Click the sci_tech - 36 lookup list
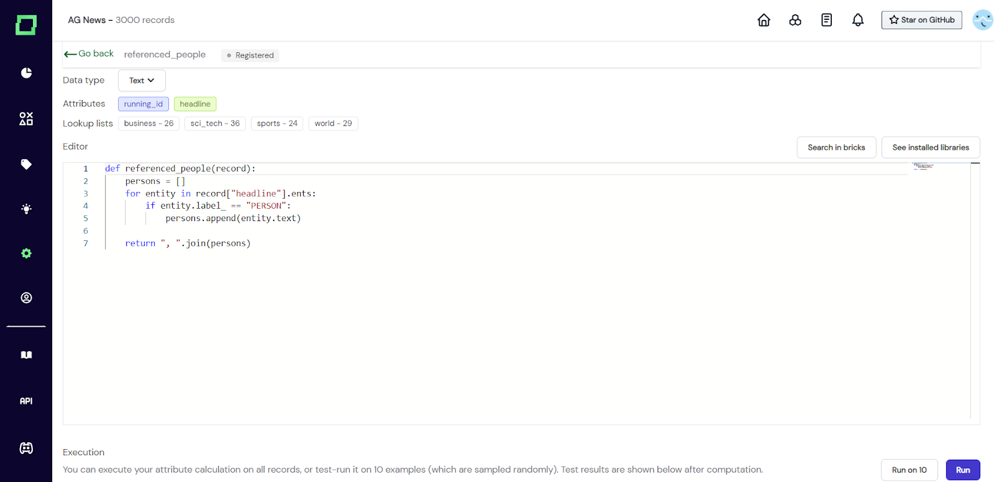The height and width of the screenshot is (482, 994). pos(215,124)
